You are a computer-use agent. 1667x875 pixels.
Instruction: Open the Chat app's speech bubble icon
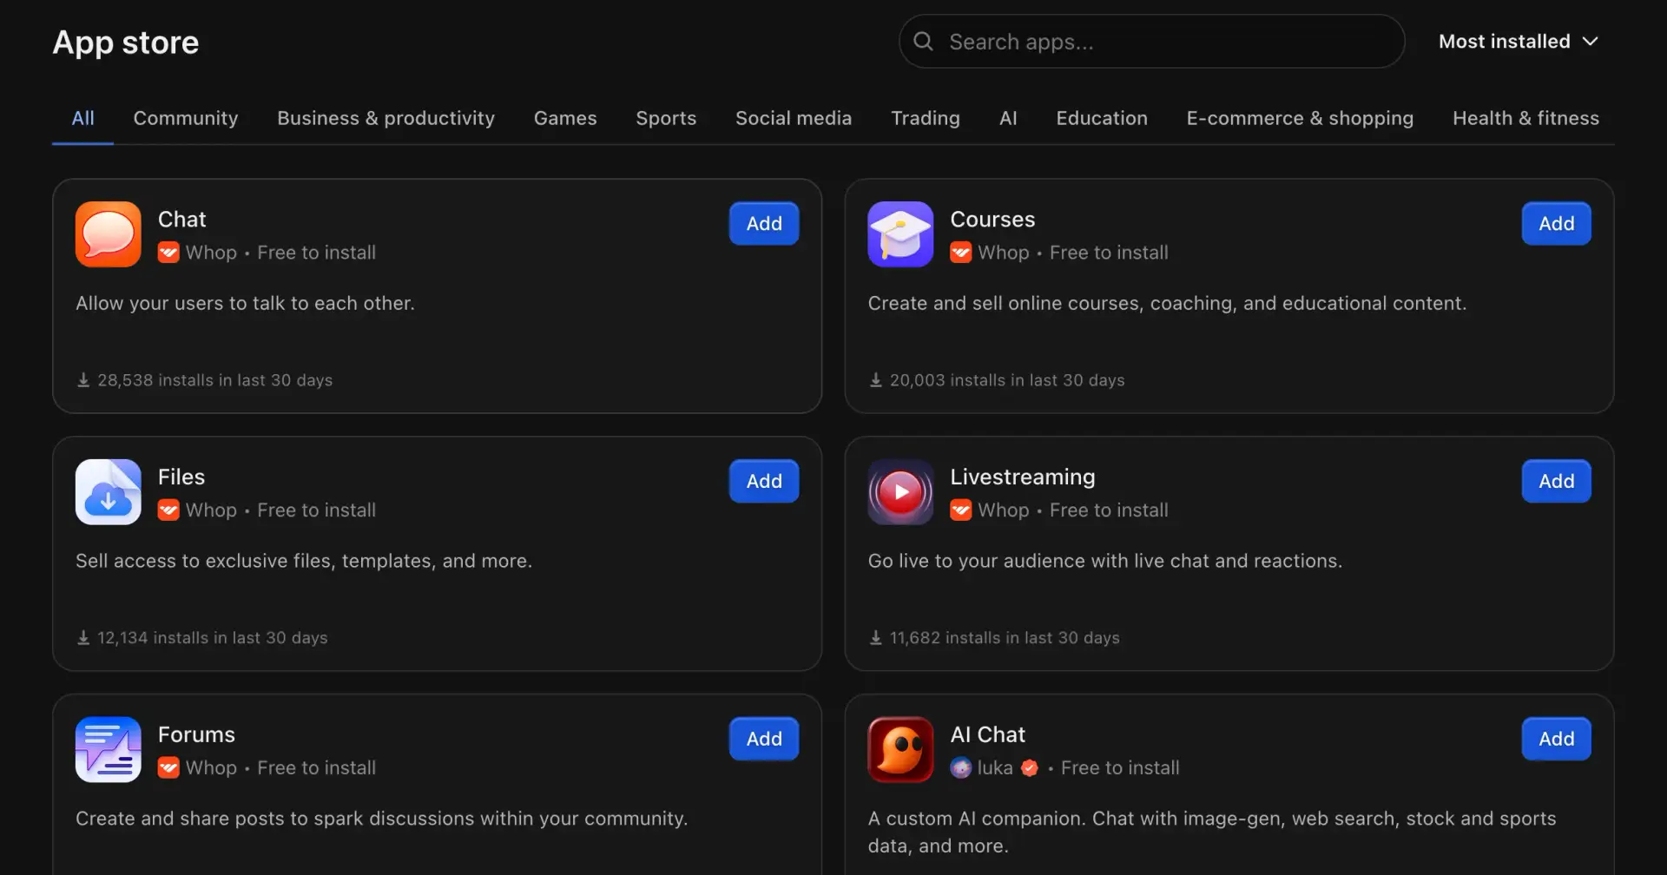(108, 234)
